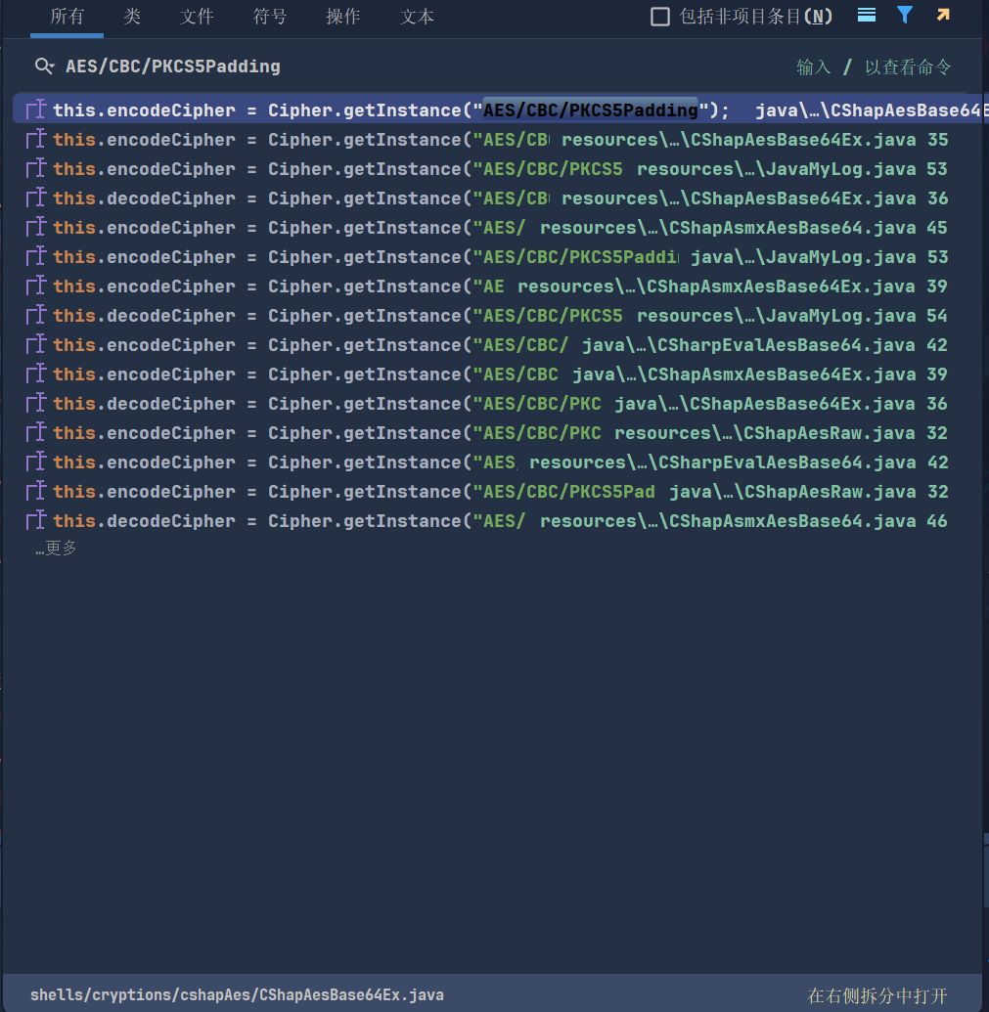The height and width of the screenshot is (1012, 989).
Task: Switch to the 类 tab
Action: tap(132, 17)
